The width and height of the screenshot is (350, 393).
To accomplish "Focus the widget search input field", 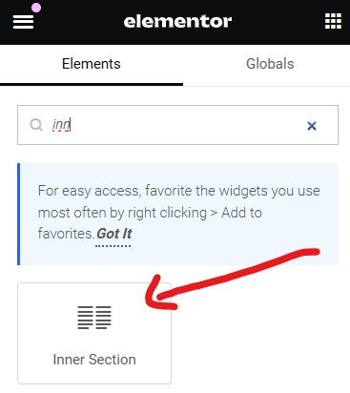I will coord(177,125).
